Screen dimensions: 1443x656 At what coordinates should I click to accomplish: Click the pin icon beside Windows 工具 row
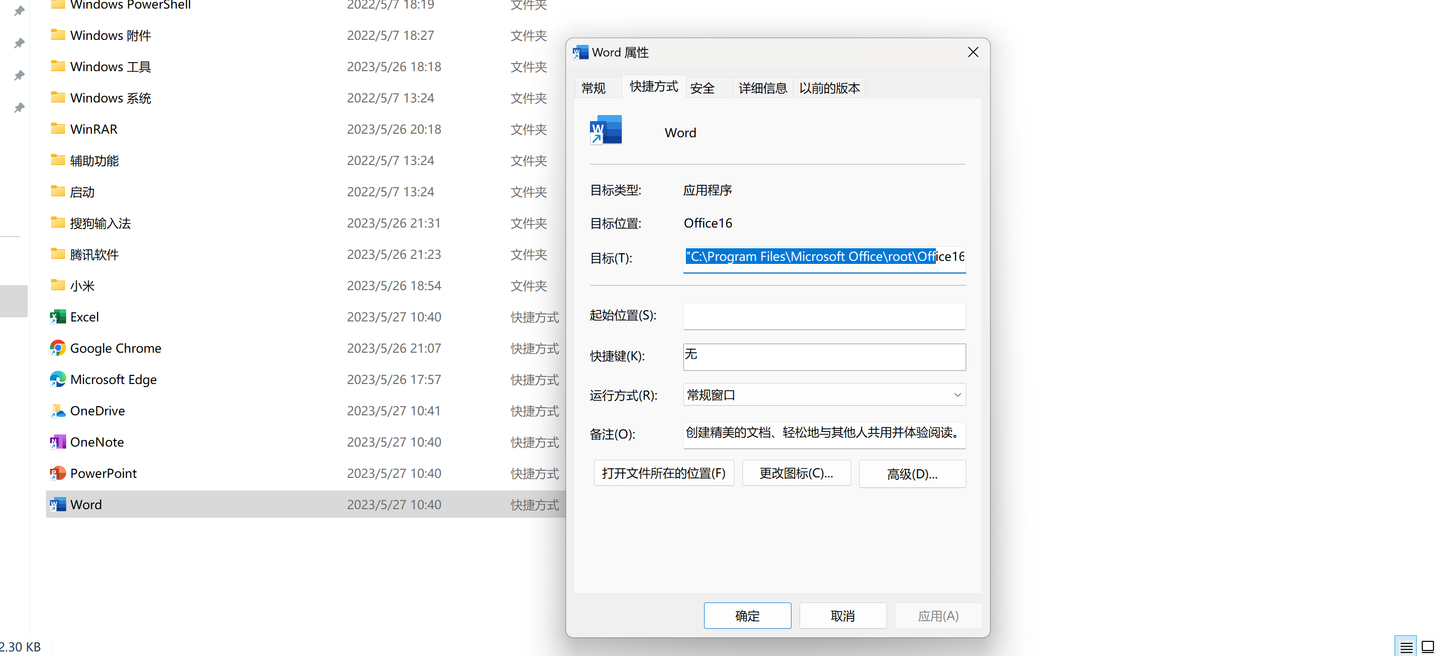19,75
